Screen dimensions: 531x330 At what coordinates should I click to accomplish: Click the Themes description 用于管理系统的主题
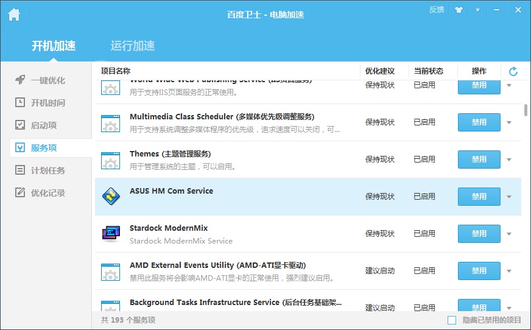183,167
